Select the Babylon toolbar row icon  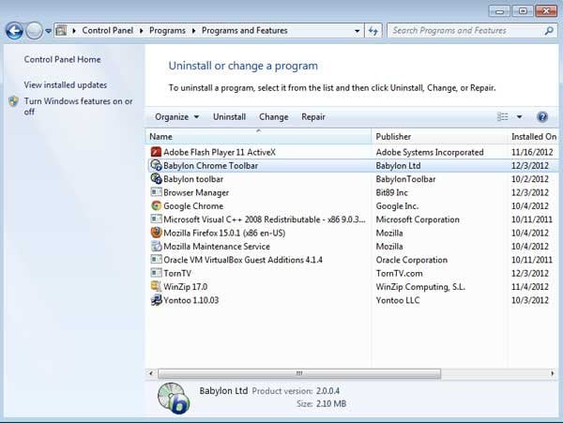click(x=156, y=178)
